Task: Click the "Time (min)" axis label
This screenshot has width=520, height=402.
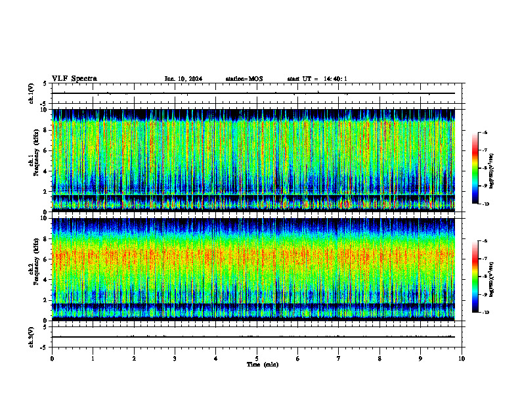Action: click(263, 365)
